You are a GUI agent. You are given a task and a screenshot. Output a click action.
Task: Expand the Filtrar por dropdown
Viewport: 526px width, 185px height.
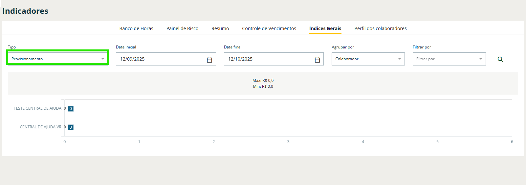[449, 59]
